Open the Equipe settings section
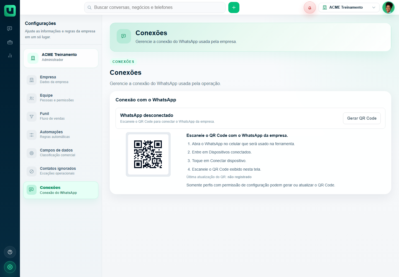This screenshot has width=399, height=277. coord(61,98)
